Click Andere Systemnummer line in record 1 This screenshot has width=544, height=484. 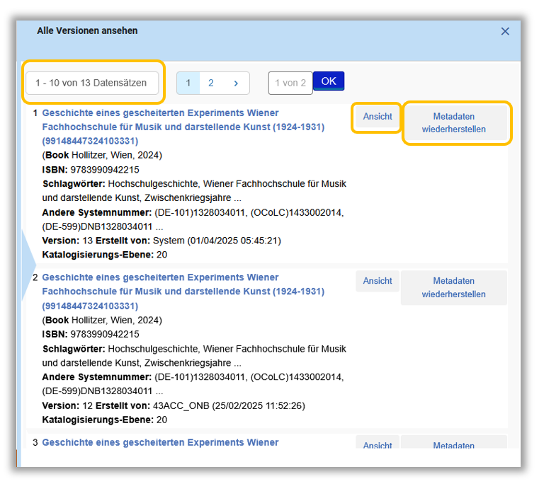pos(193,219)
